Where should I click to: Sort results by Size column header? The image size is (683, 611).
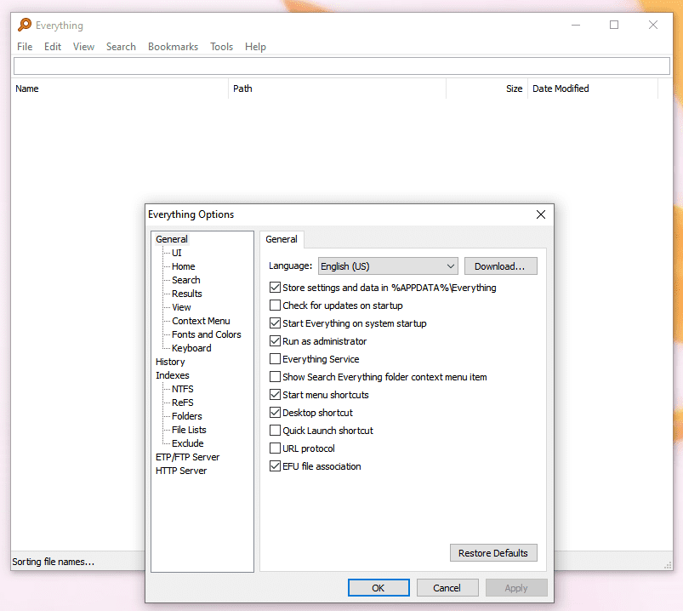coord(487,89)
